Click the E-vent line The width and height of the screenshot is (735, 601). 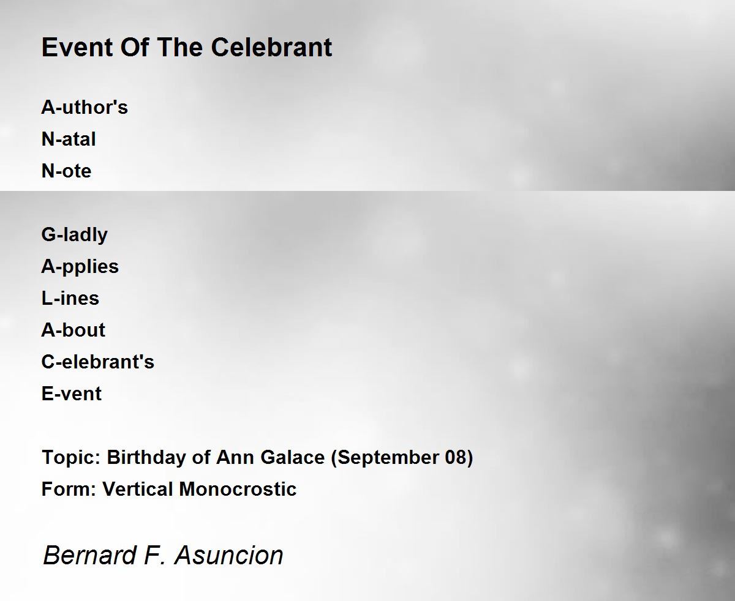[x=72, y=394]
